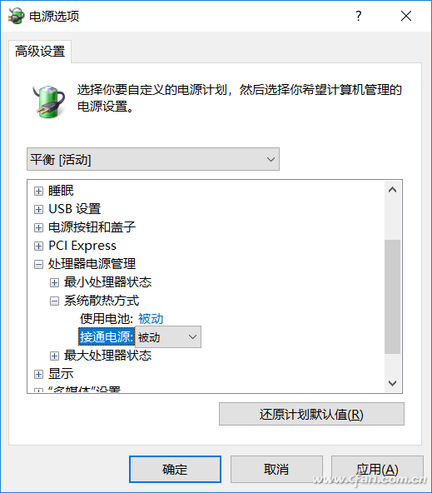Click the scrollbar down arrow in settings list

click(392, 383)
